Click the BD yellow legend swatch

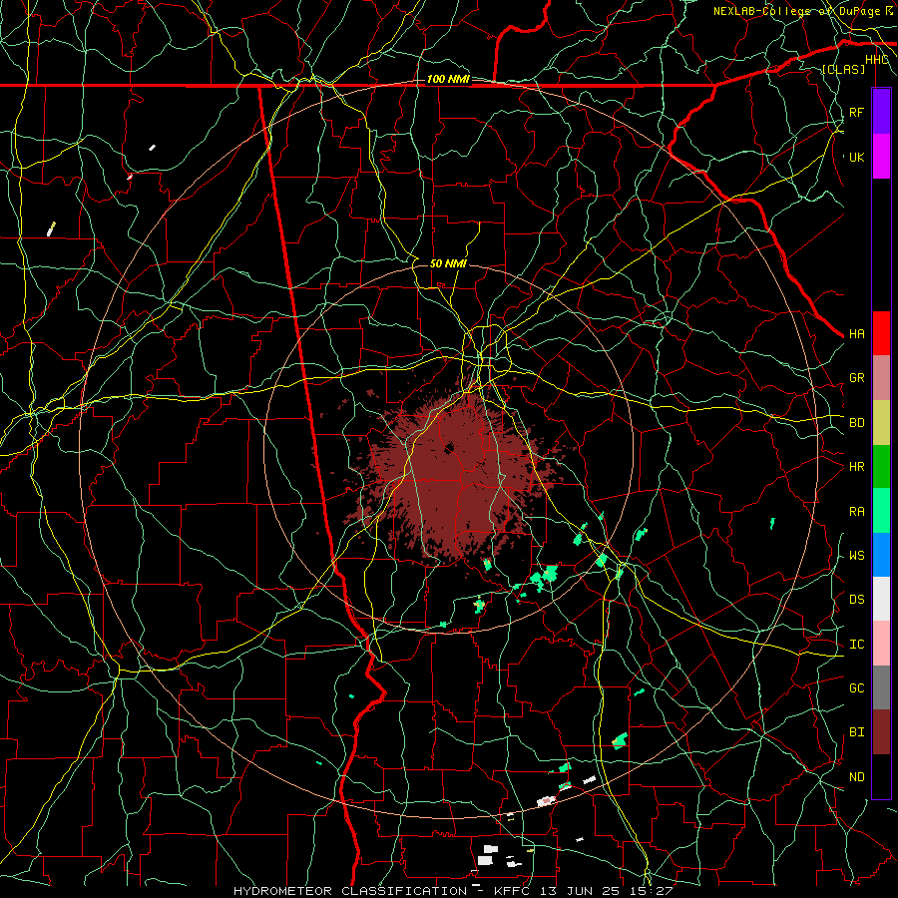881,422
